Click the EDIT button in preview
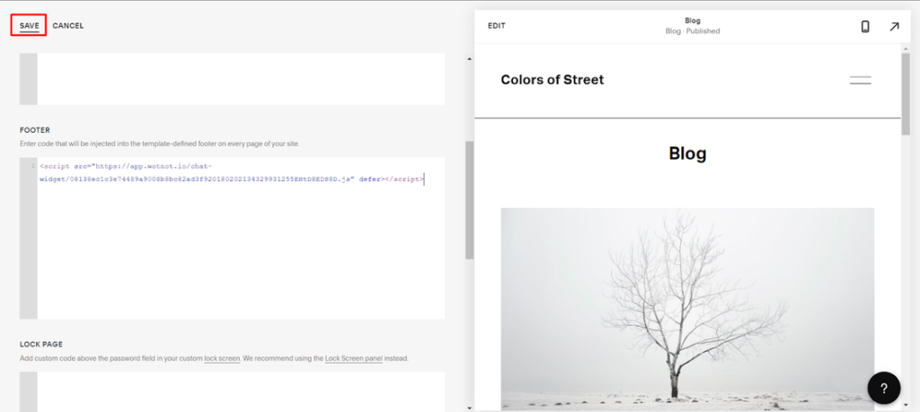 [x=497, y=26]
